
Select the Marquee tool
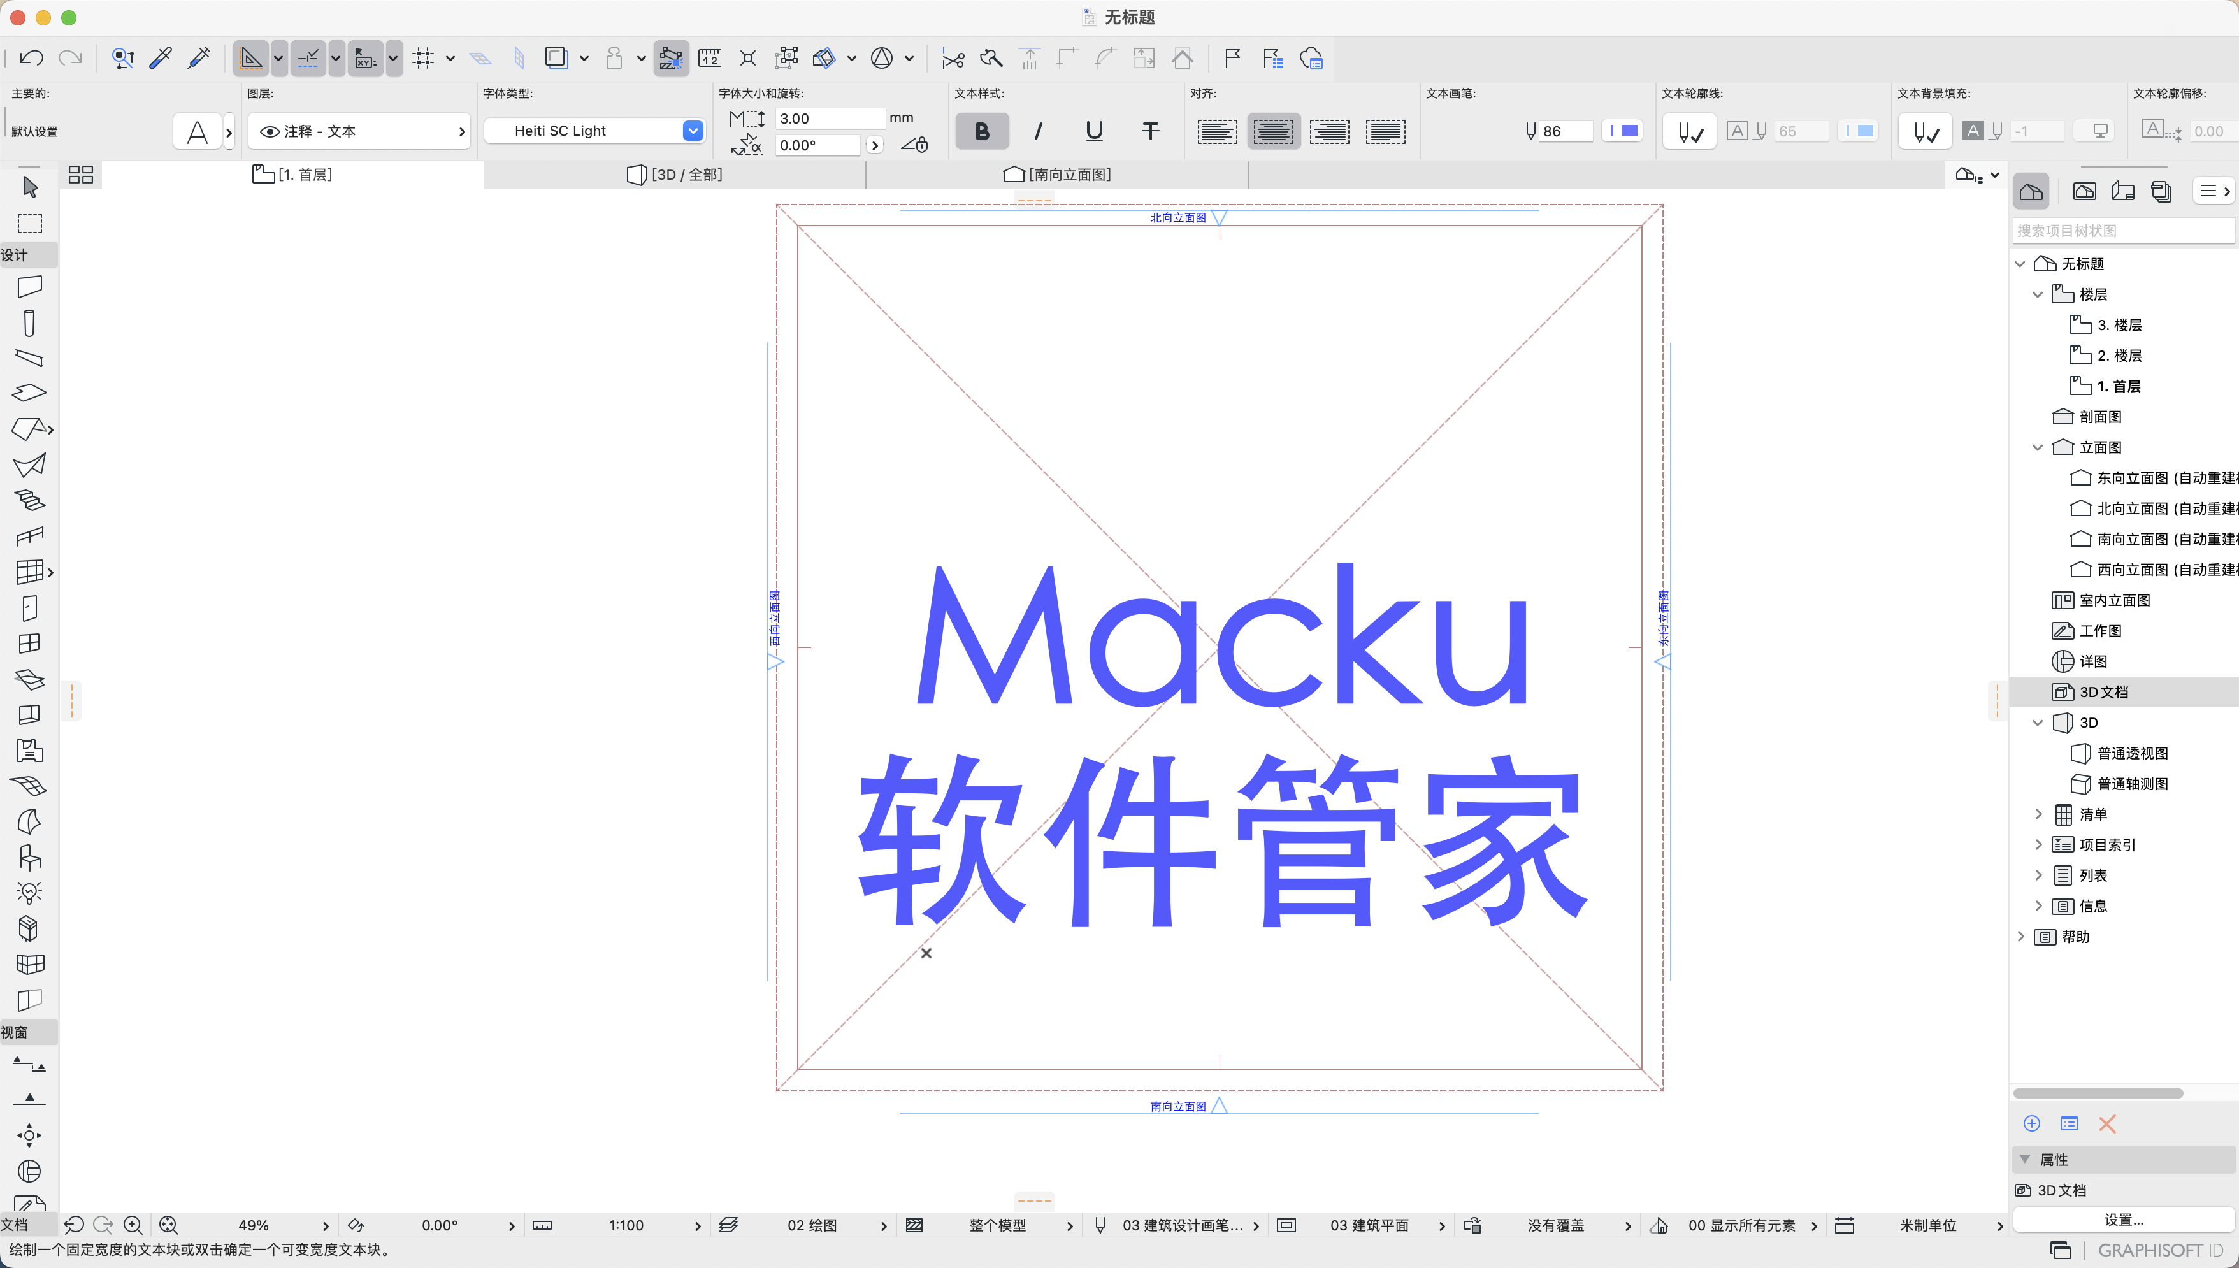[x=29, y=224]
